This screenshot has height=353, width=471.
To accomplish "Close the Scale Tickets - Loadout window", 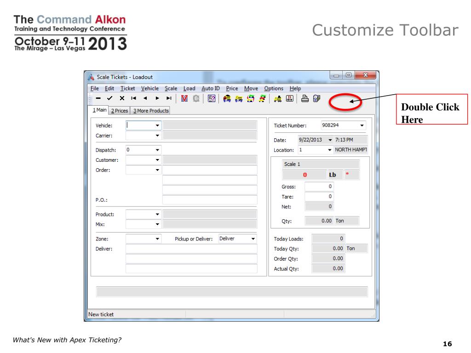I will [365, 75].
